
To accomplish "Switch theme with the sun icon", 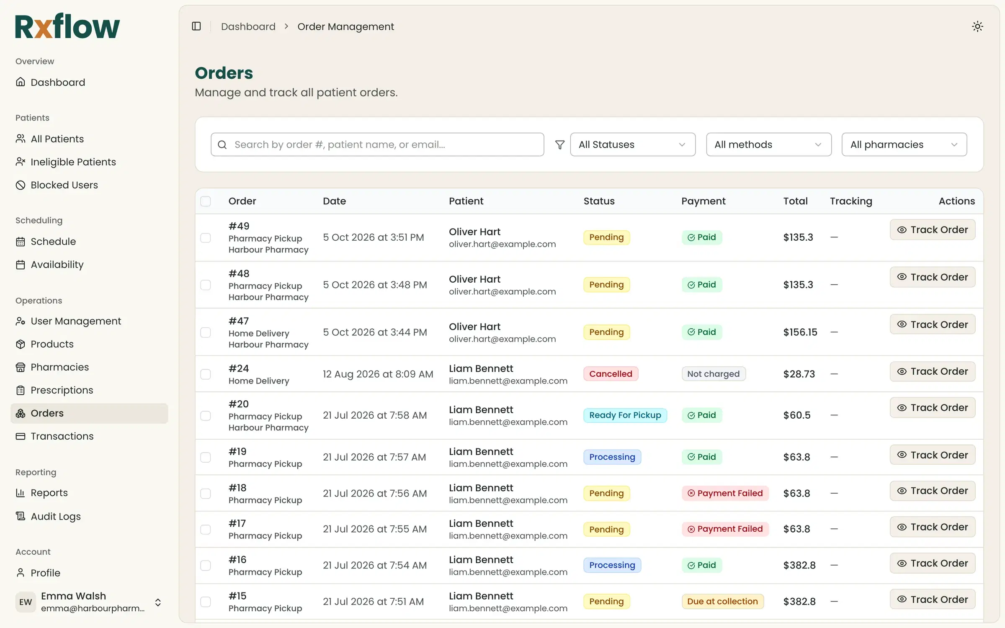I will pyautogui.click(x=977, y=26).
